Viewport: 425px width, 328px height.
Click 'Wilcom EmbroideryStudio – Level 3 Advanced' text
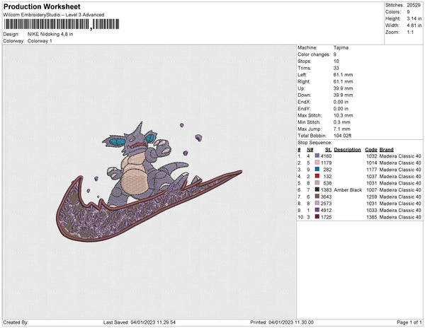(x=54, y=15)
